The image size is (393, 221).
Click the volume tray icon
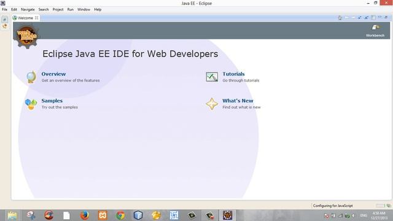354,215
